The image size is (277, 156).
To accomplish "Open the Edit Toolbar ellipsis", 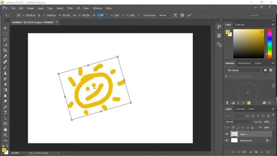I will pyautogui.click(x=5, y=140).
